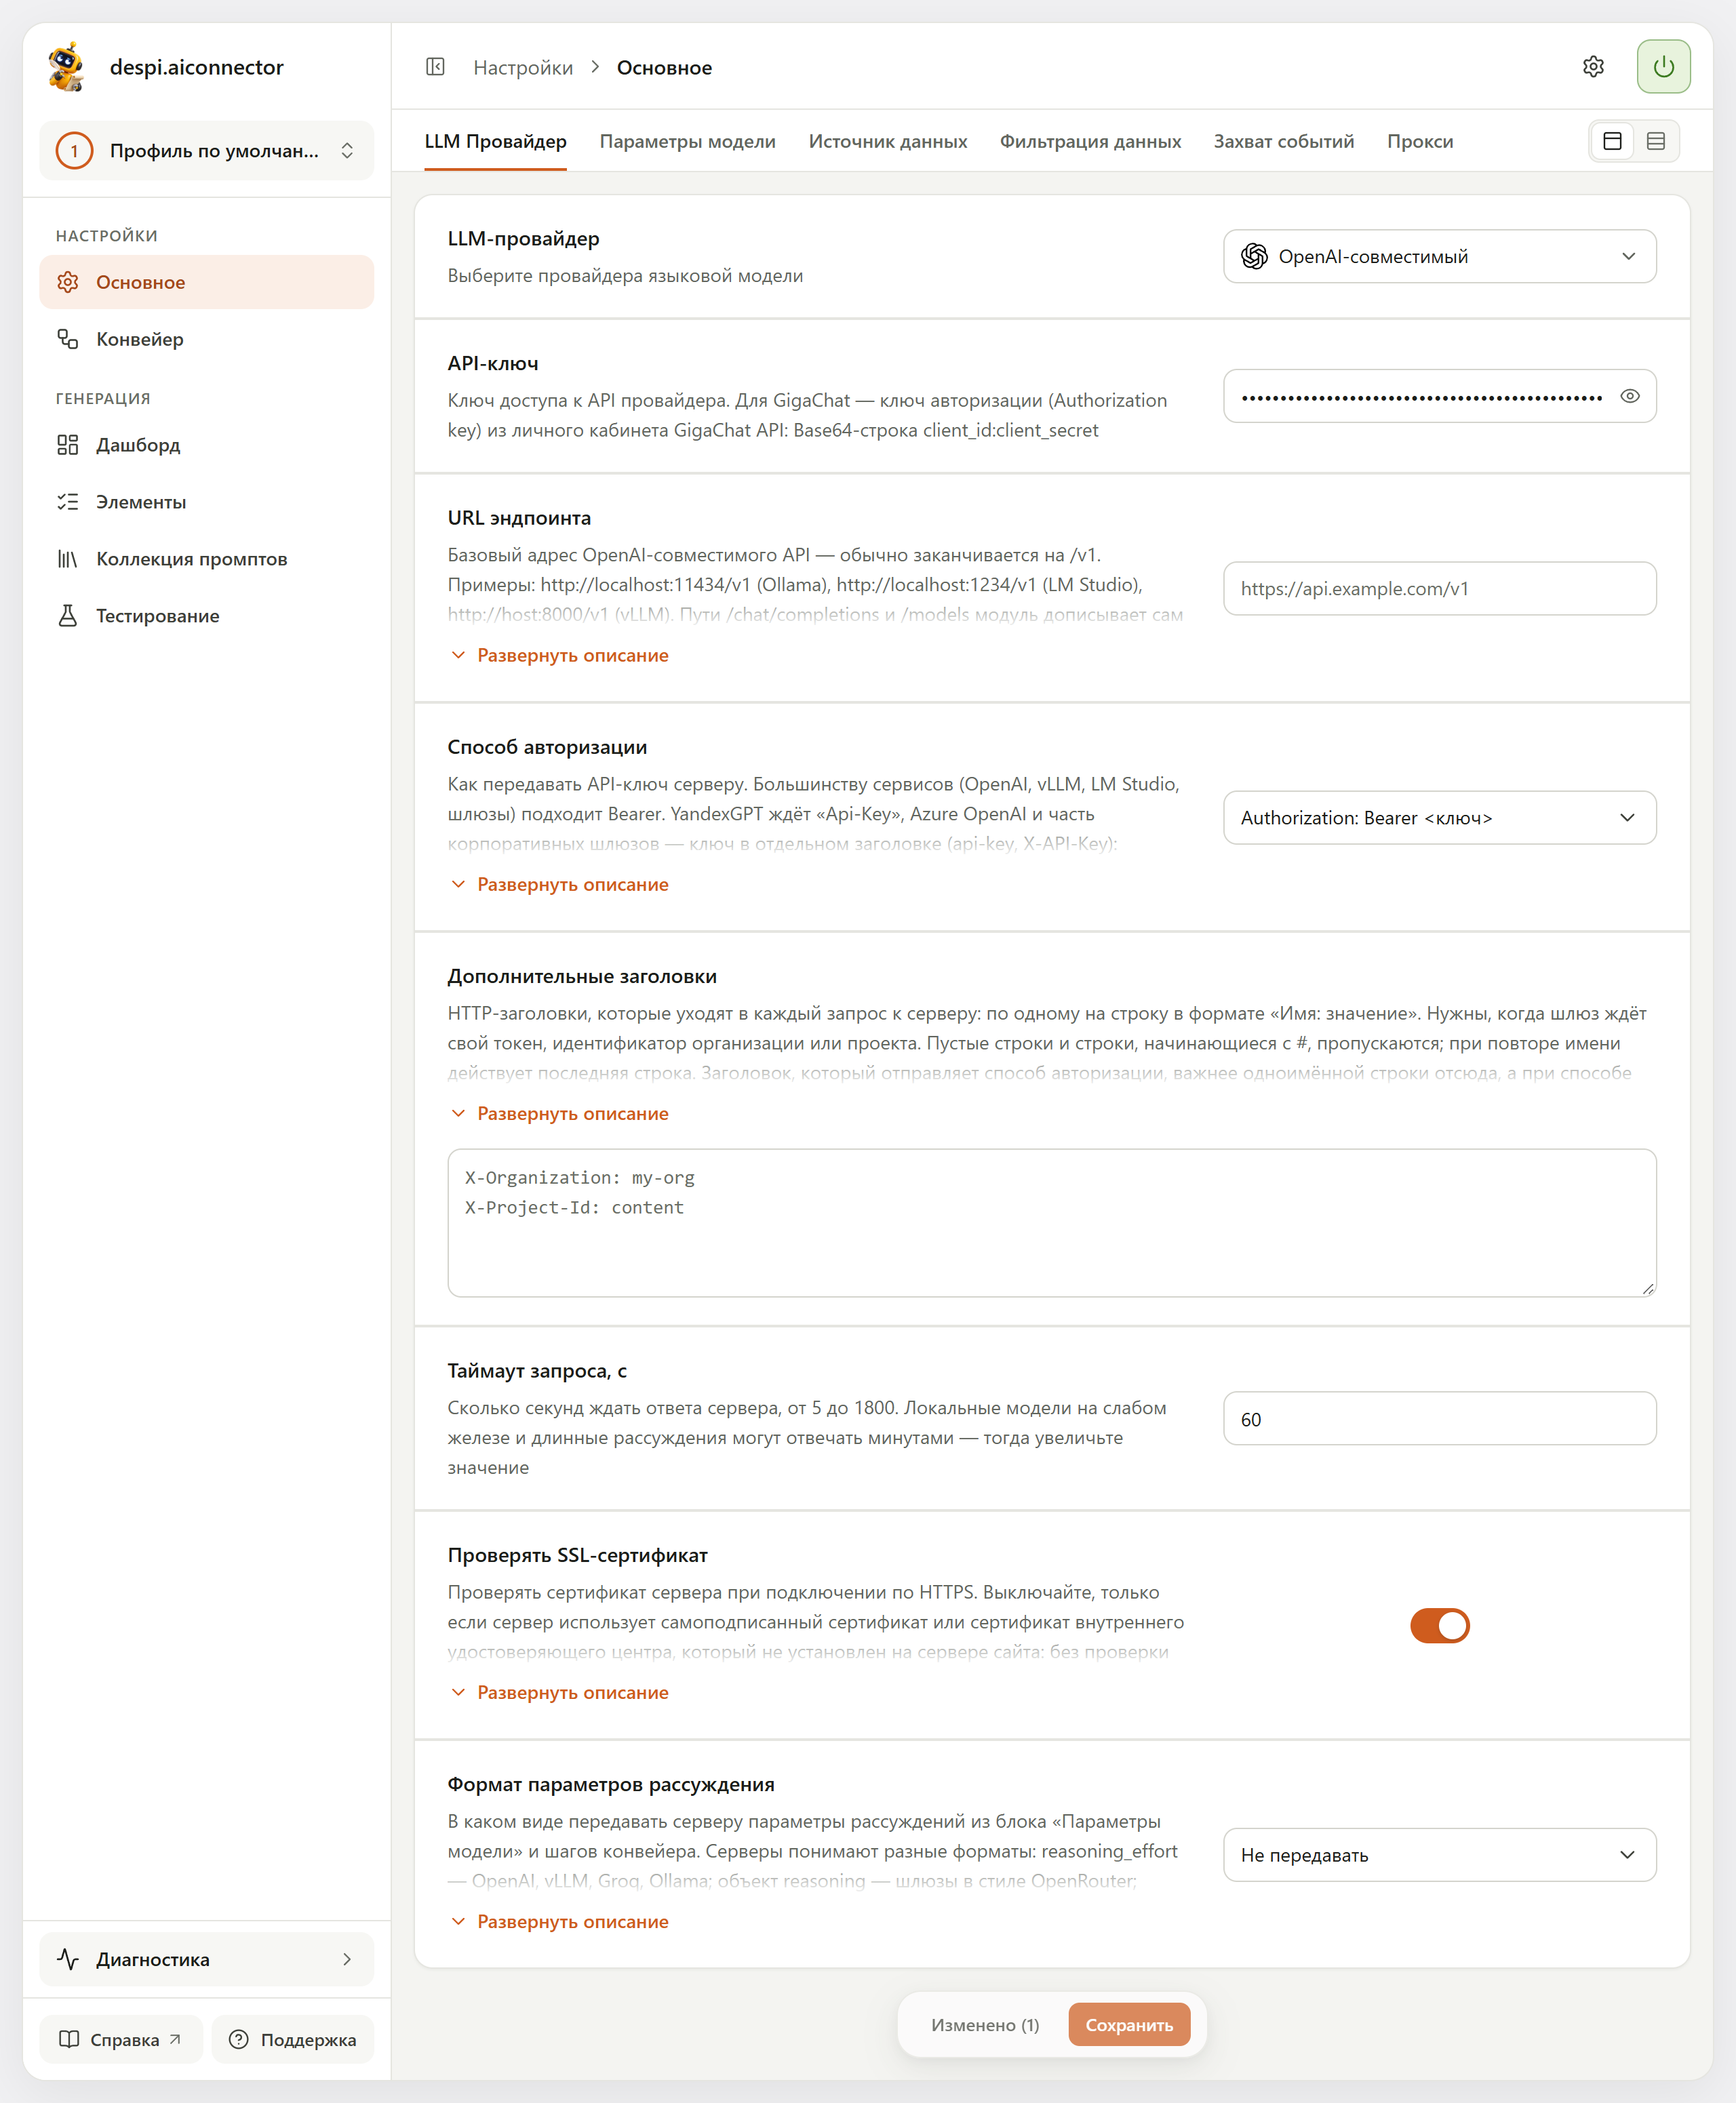Open Формат параметров рассуждения dropdown
Viewport: 1736px width, 2103px height.
[x=1439, y=1855]
